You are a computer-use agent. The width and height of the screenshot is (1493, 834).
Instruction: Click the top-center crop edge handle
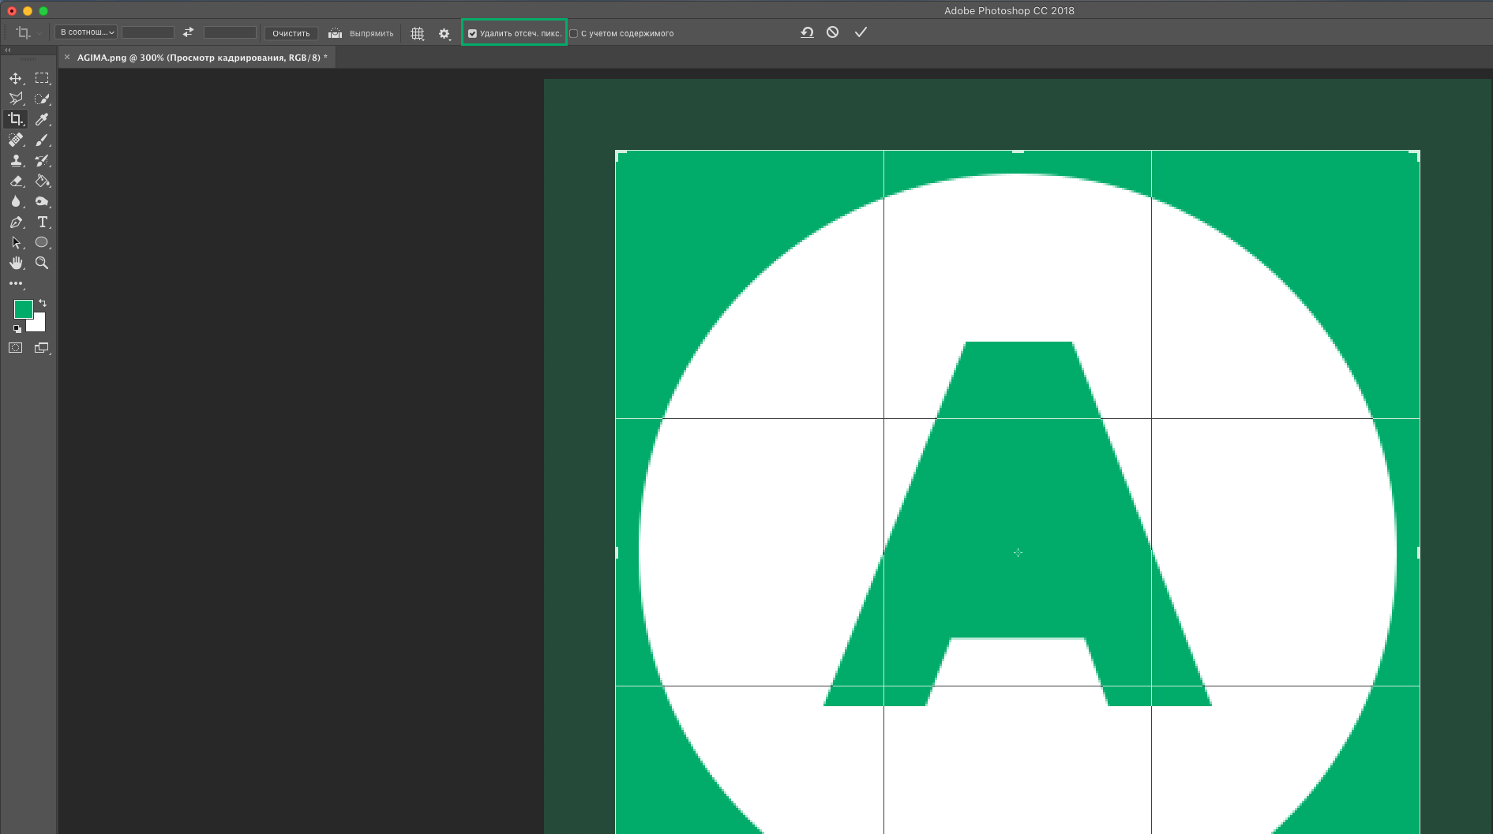pos(1018,151)
